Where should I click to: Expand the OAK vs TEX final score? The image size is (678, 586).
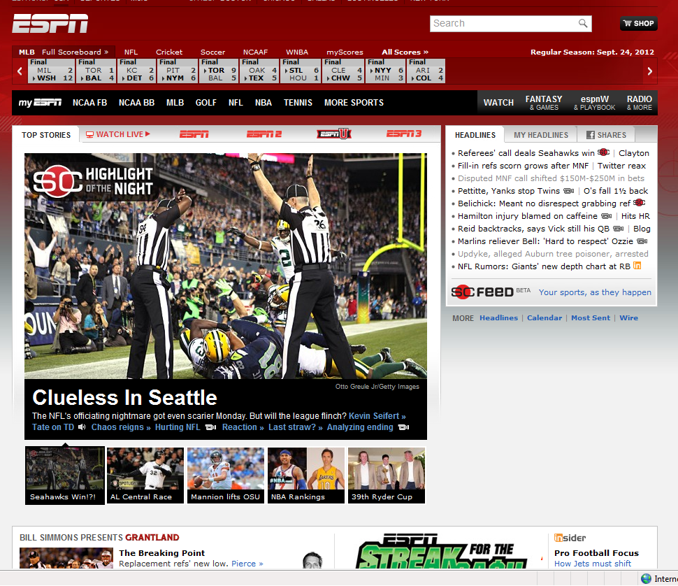click(259, 71)
